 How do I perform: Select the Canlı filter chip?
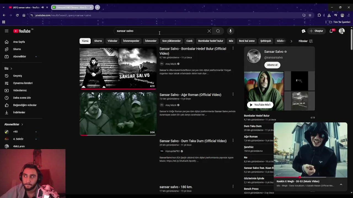(189, 41)
